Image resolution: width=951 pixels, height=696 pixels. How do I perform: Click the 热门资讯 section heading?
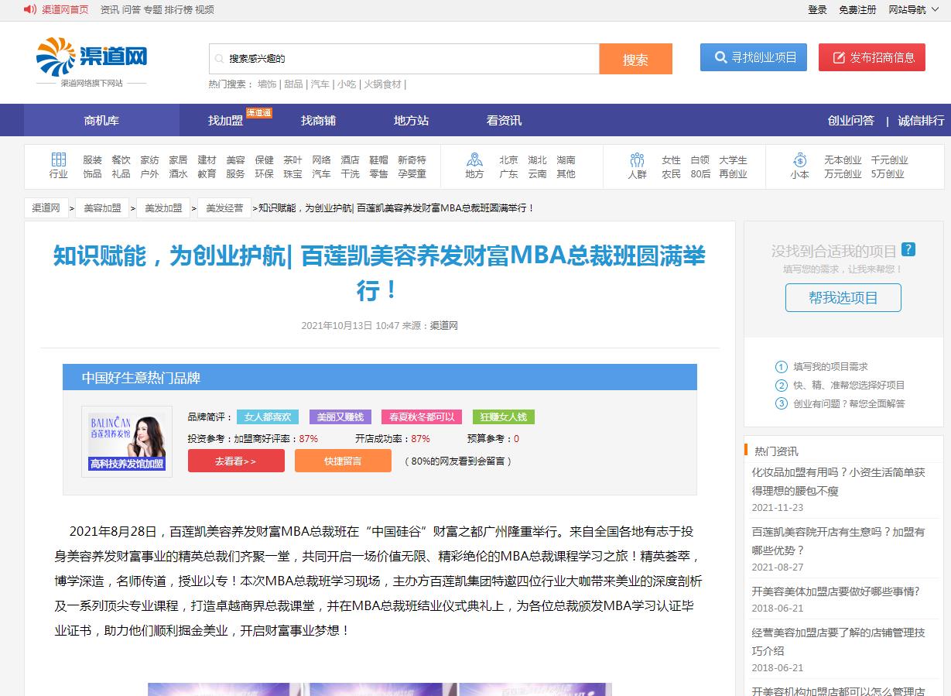click(776, 451)
